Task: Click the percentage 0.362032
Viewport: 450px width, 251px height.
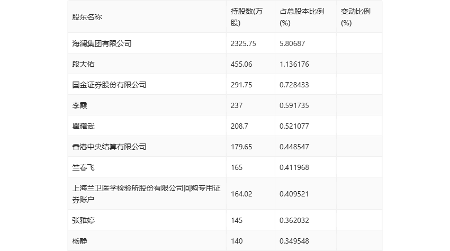Action: click(x=294, y=220)
